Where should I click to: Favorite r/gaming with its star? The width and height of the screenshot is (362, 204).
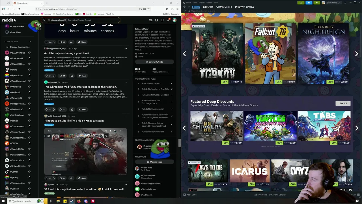29,177
